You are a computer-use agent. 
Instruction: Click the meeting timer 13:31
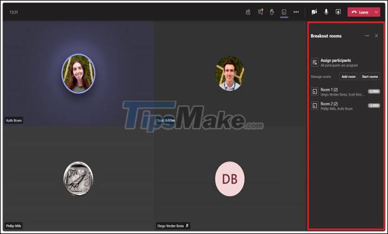pyautogui.click(x=14, y=12)
